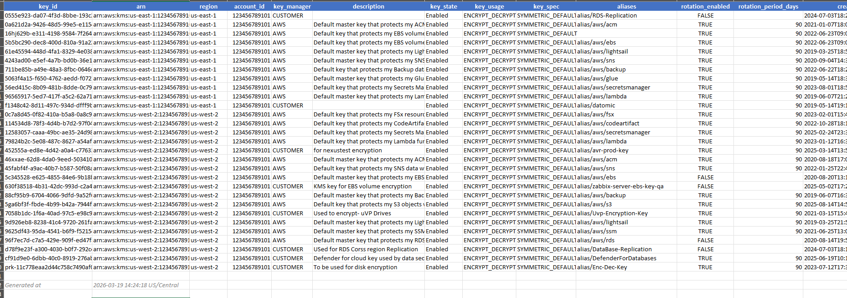Click us-east-1 region in alias/datomic row
The height and width of the screenshot is (298, 847).
(208, 105)
